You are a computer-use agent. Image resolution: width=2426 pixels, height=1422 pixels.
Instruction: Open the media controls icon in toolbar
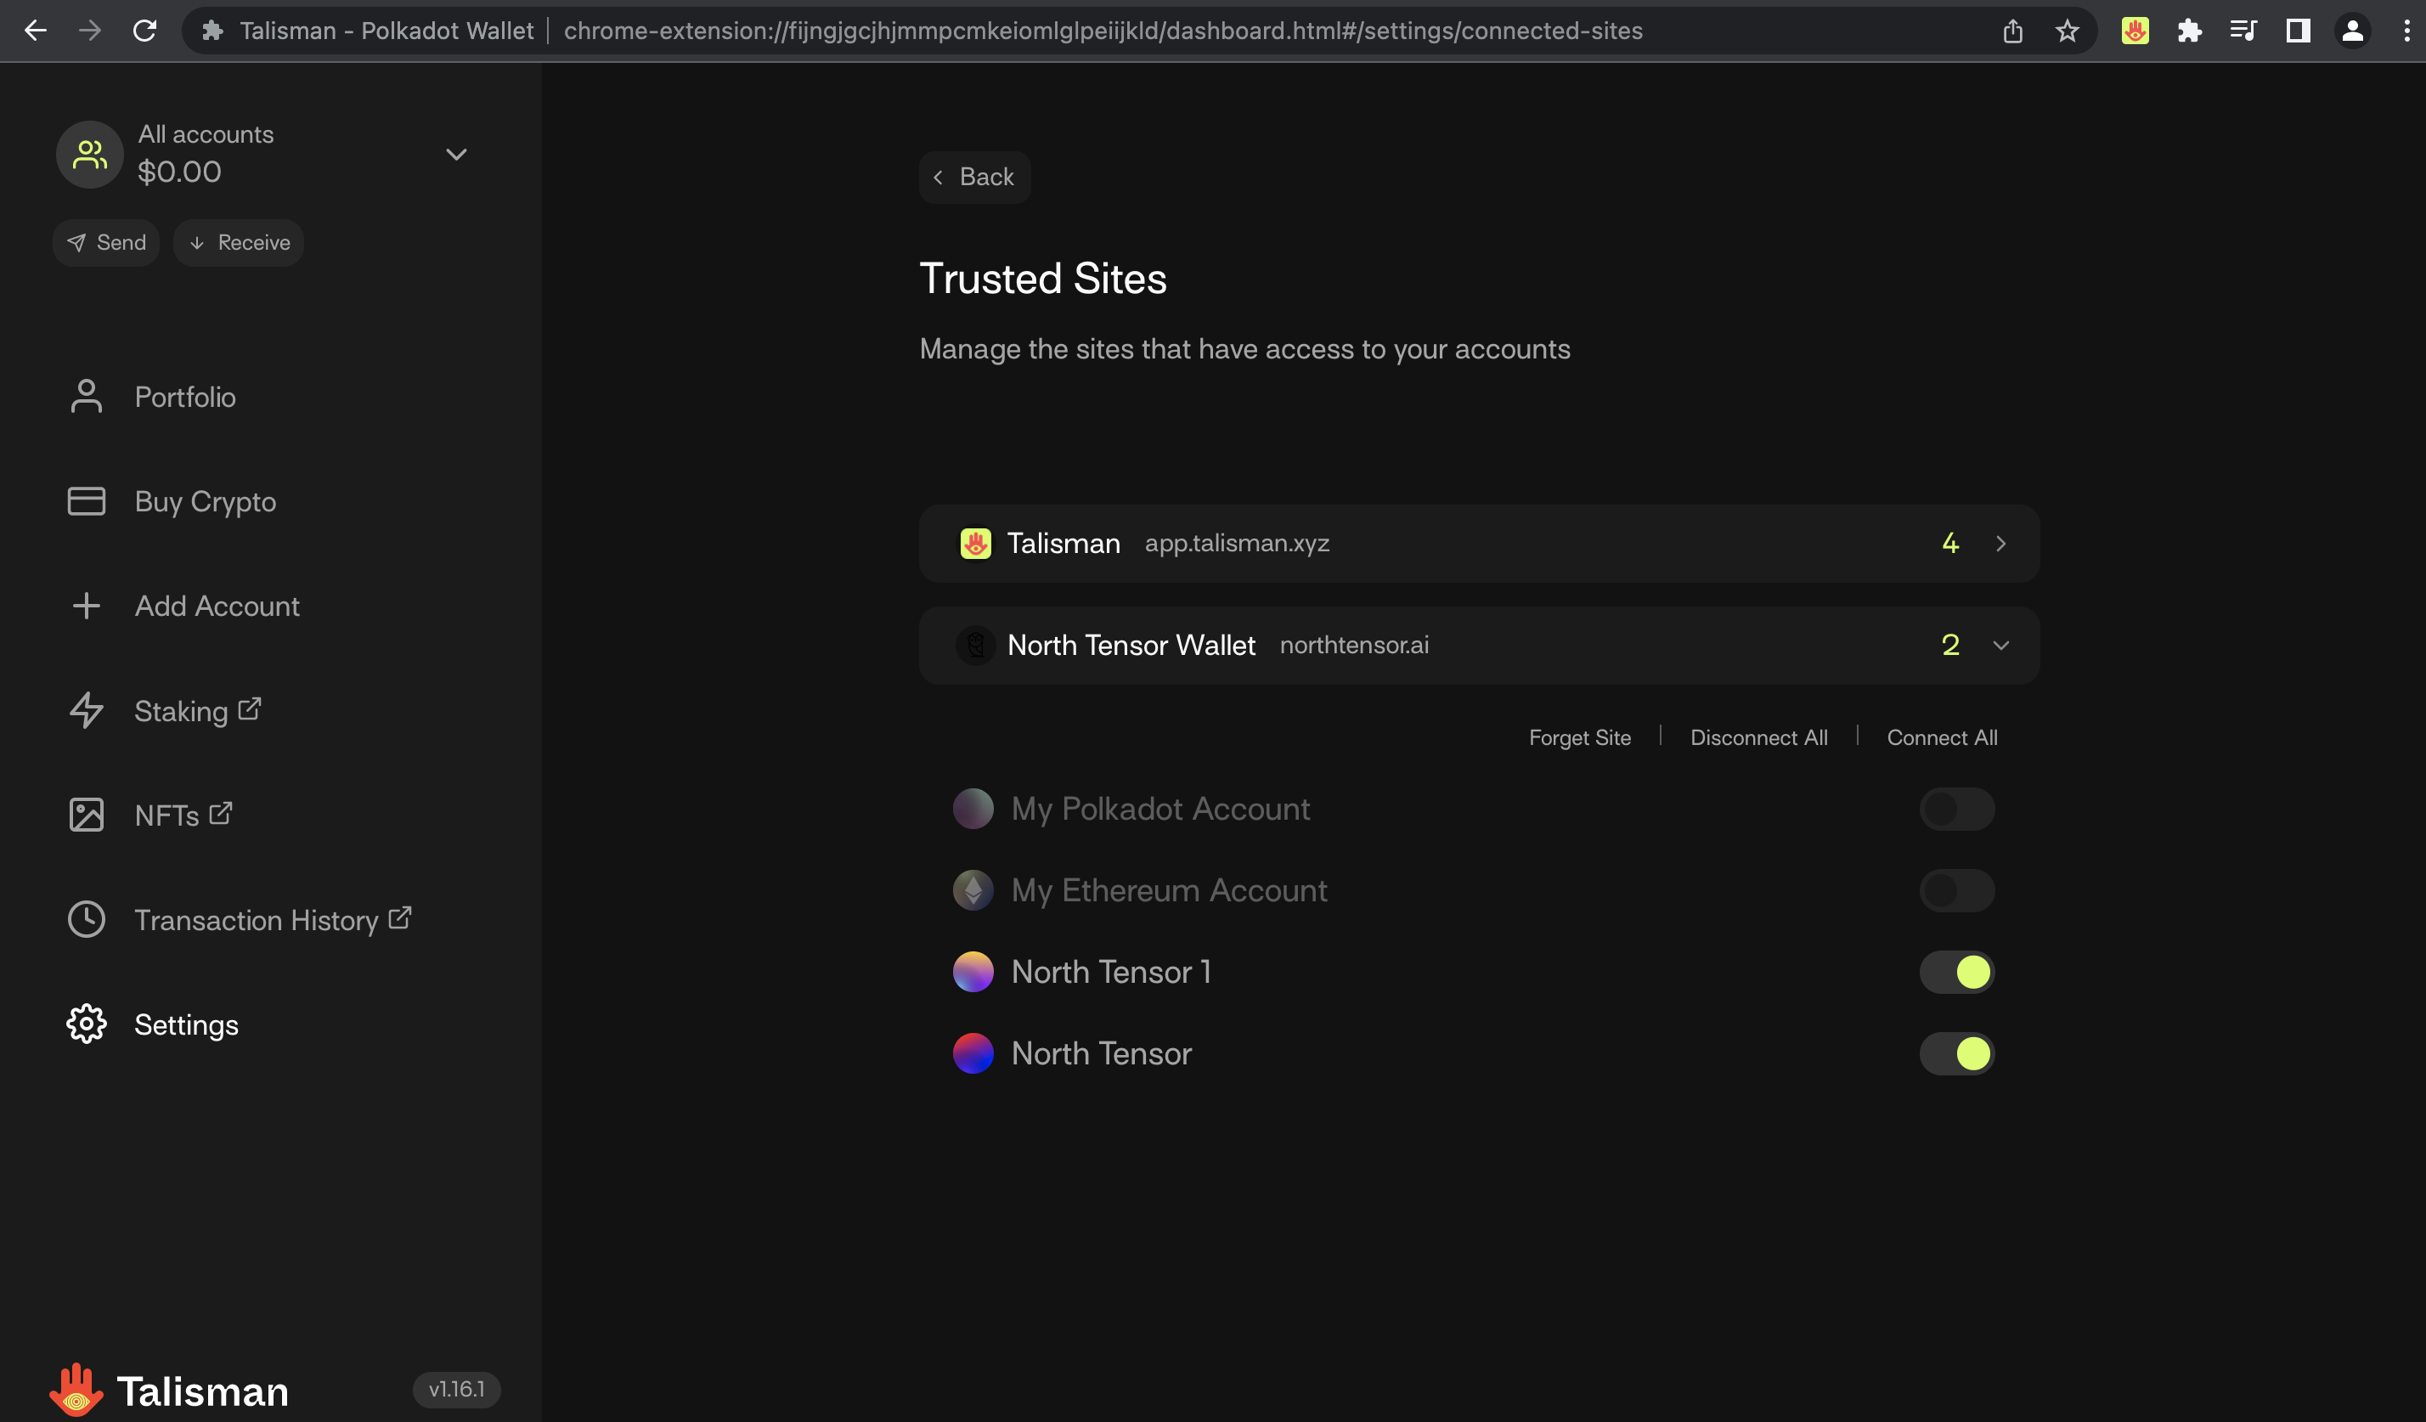(x=2243, y=31)
